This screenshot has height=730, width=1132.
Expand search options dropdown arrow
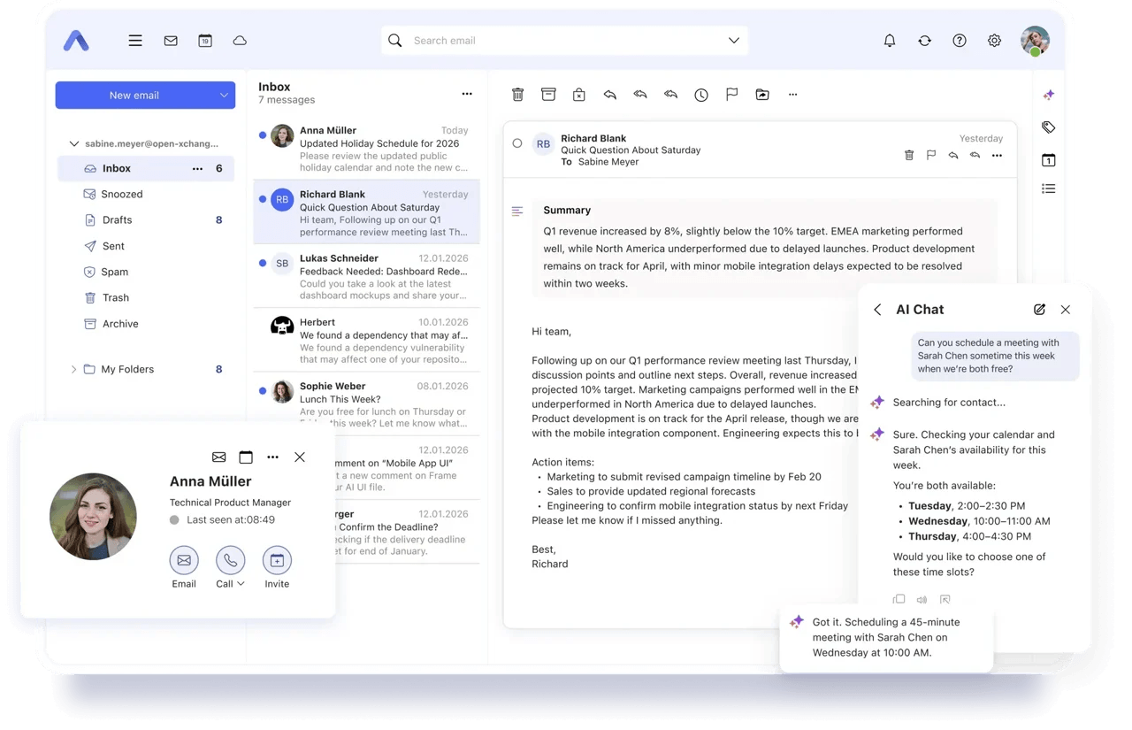[734, 41]
